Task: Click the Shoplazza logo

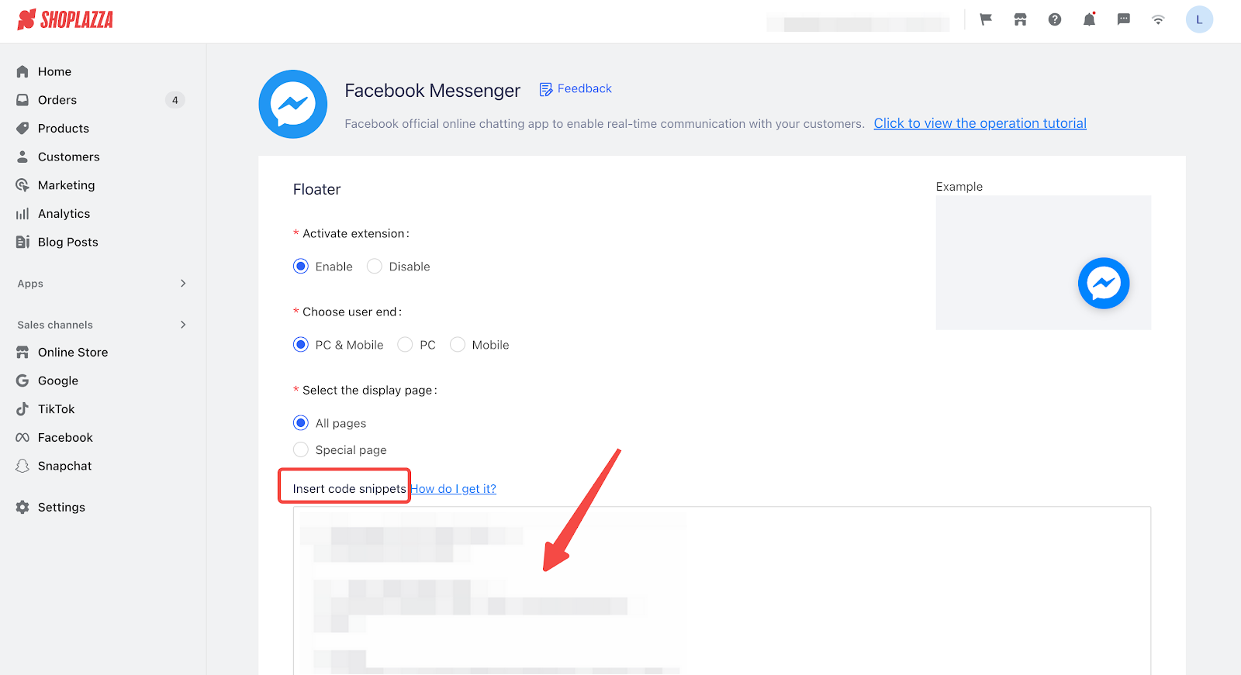Action: pyautogui.click(x=65, y=19)
